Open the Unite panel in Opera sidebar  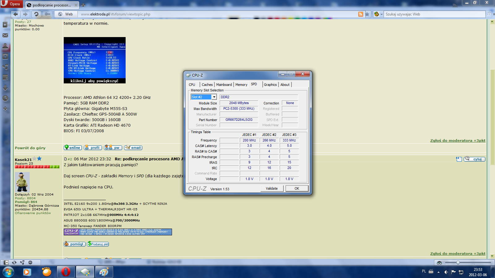(5, 67)
